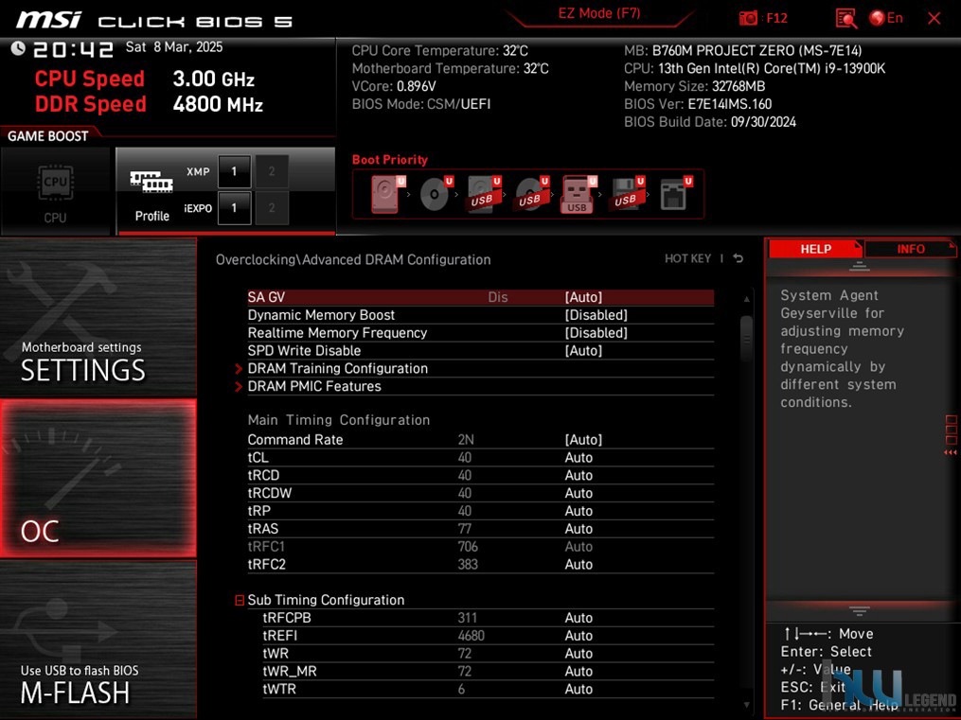Viewport: 961px width, 720px height.
Task: Switch to the INFO tab
Action: pos(911,249)
